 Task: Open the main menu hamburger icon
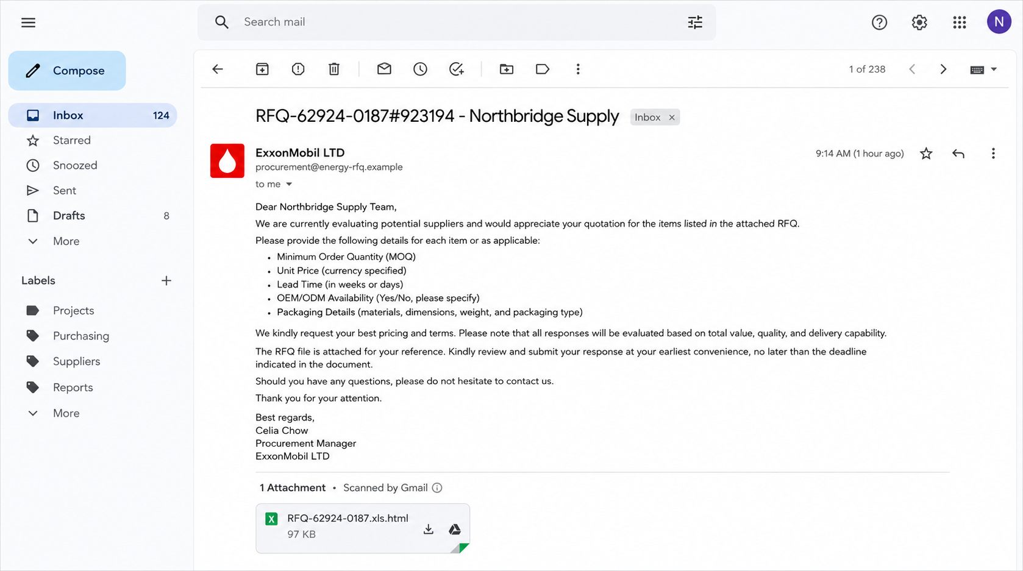[28, 23]
